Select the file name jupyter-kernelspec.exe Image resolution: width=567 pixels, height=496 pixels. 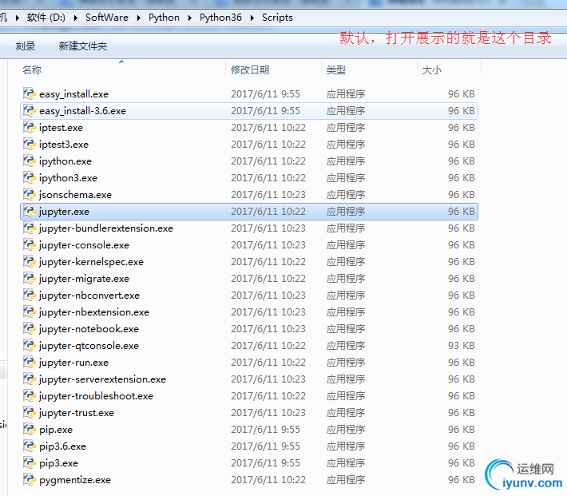[x=91, y=261]
